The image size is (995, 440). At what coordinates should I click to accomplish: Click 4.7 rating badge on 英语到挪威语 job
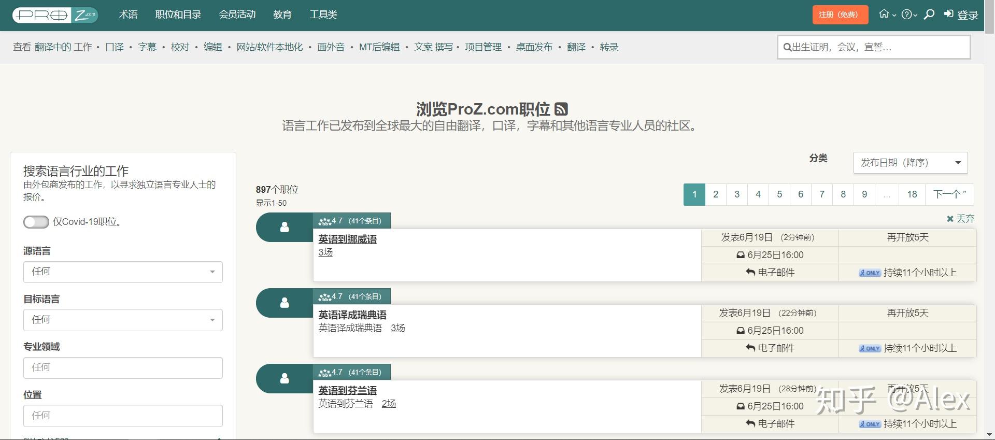pyautogui.click(x=351, y=221)
